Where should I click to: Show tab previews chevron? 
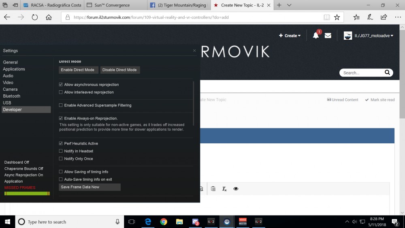point(289,5)
